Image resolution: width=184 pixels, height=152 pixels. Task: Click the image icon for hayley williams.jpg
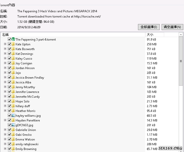tap(13, 115)
